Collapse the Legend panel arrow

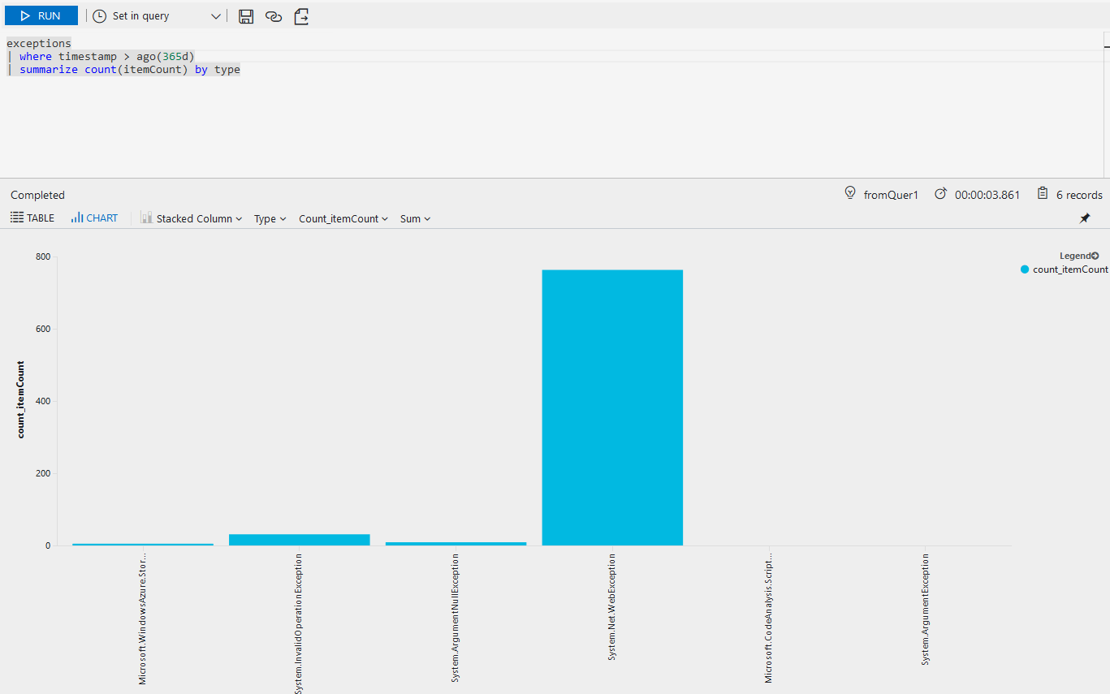click(x=1095, y=256)
